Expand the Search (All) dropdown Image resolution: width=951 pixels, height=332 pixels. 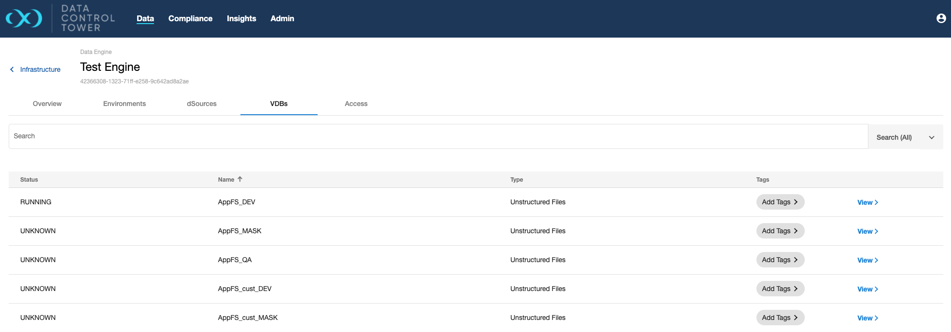905,137
